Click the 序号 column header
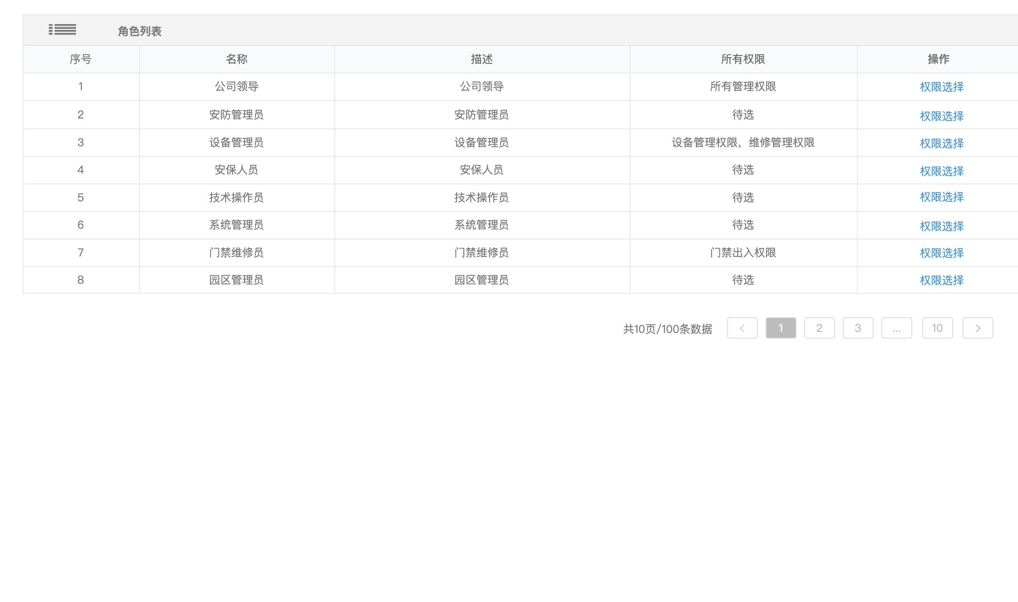Image resolution: width=1018 pixels, height=602 pixels. click(x=80, y=59)
